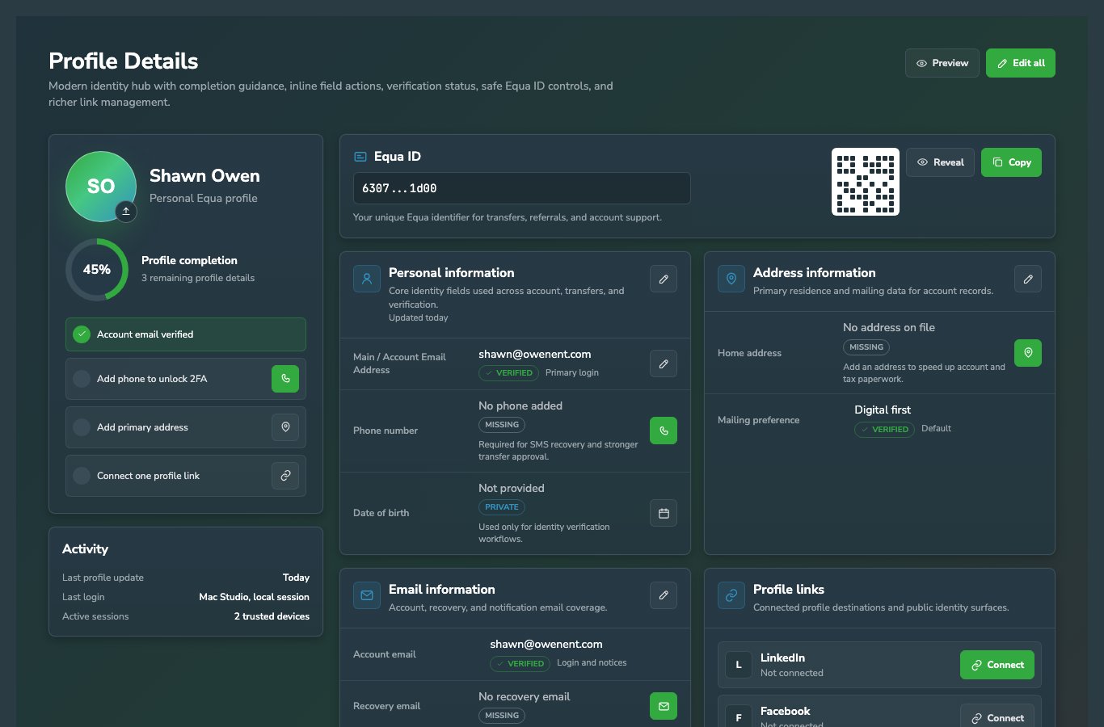Click the MISSING badge under No address on file

coord(866,347)
